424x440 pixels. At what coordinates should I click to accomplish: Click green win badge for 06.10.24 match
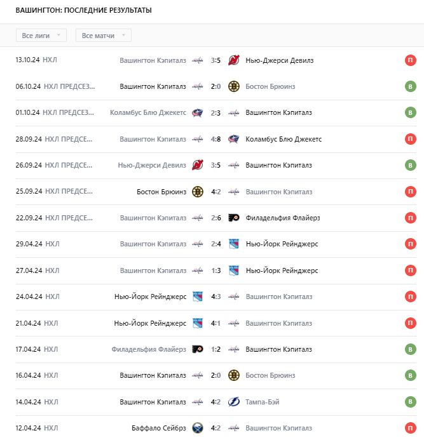point(411,86)
